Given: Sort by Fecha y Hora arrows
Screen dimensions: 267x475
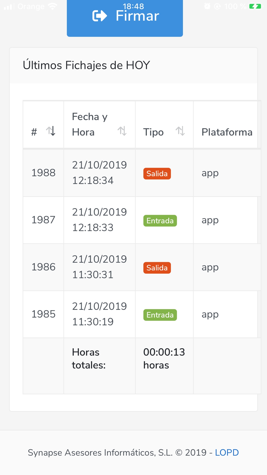Looking at the screenshot, I should pyautogui.click(x=122, y=131).
